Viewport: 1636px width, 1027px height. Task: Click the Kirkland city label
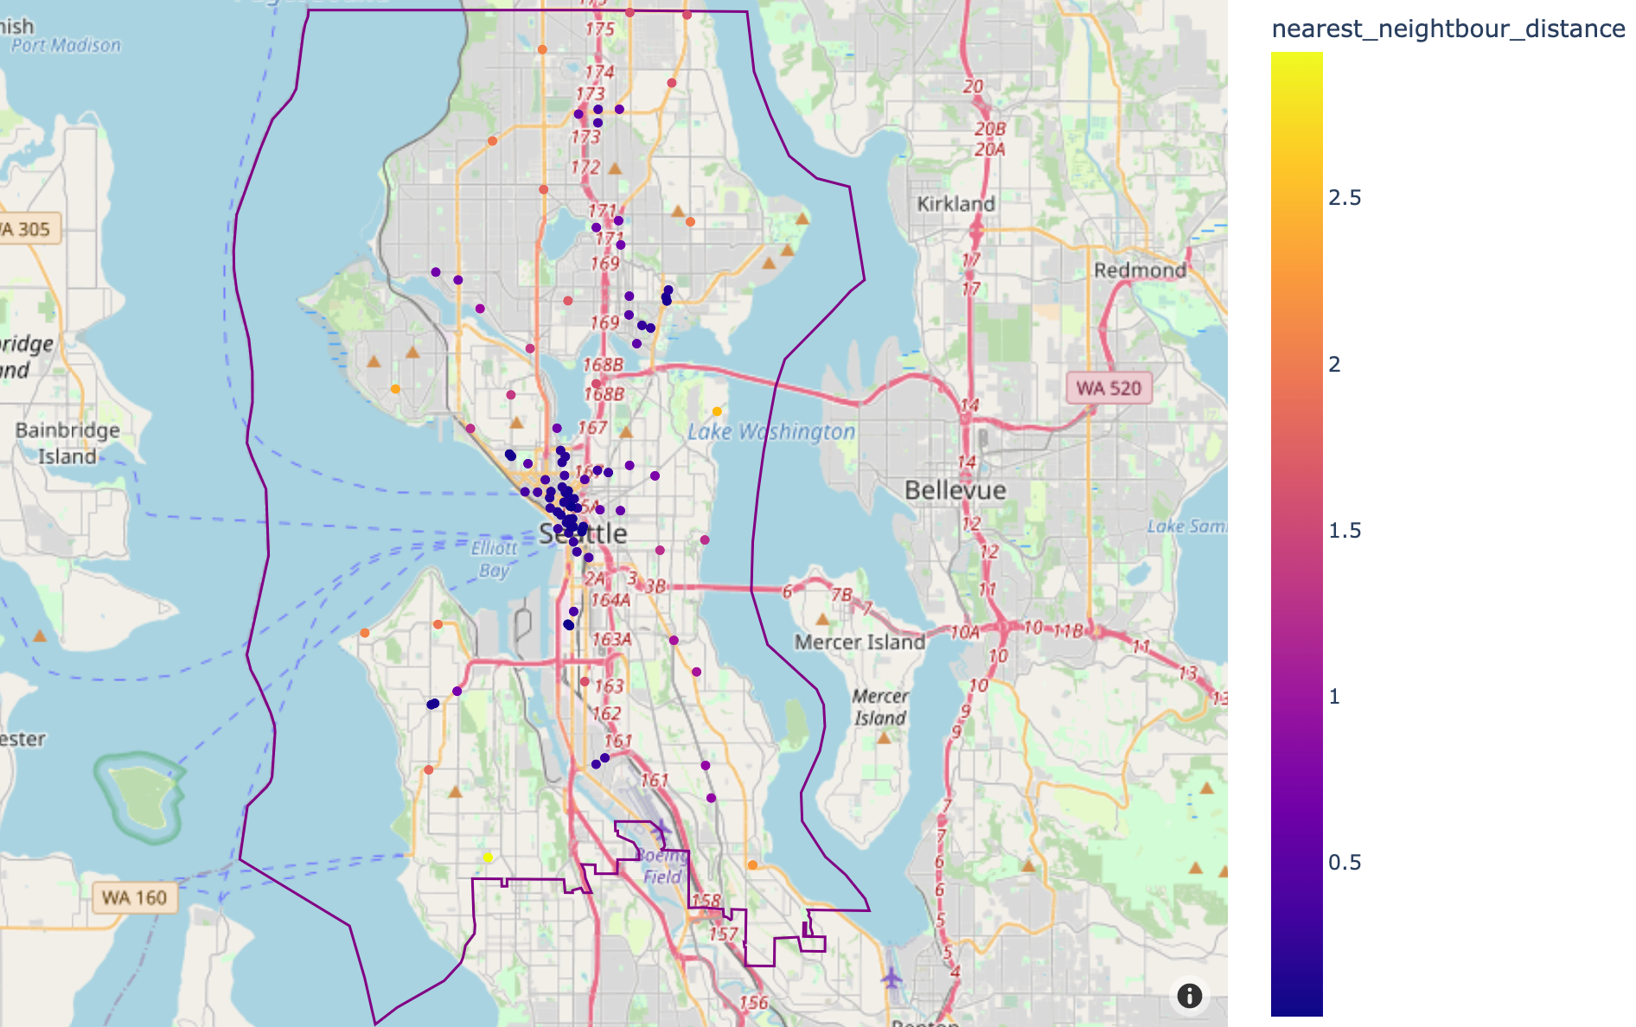coord(955,204)
